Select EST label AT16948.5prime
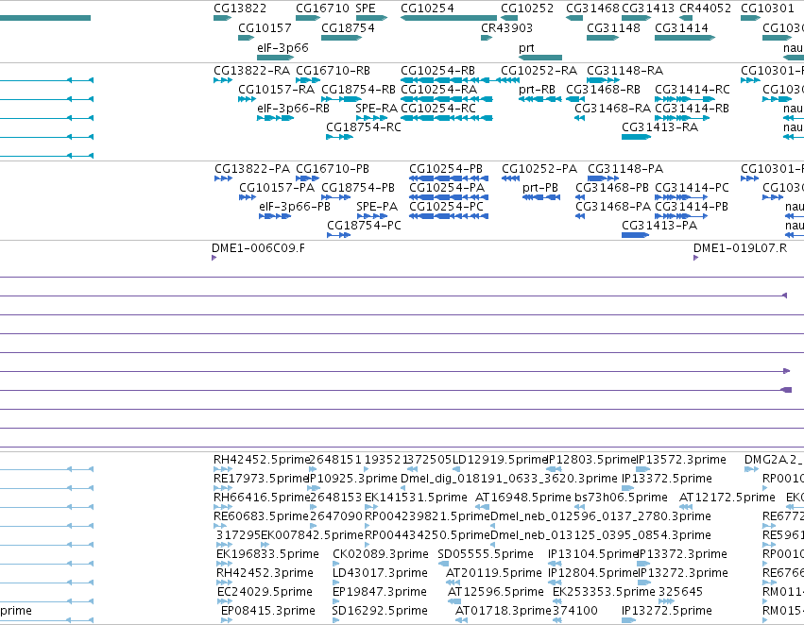 523,498
